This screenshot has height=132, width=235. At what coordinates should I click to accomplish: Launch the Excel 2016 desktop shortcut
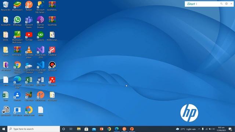click(29, 81)
